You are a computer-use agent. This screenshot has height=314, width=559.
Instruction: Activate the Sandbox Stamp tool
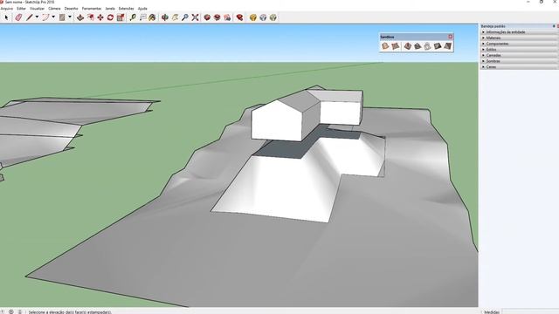418,46
